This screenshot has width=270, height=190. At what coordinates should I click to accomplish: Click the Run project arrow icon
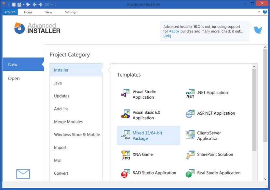(x=28, y=4)
